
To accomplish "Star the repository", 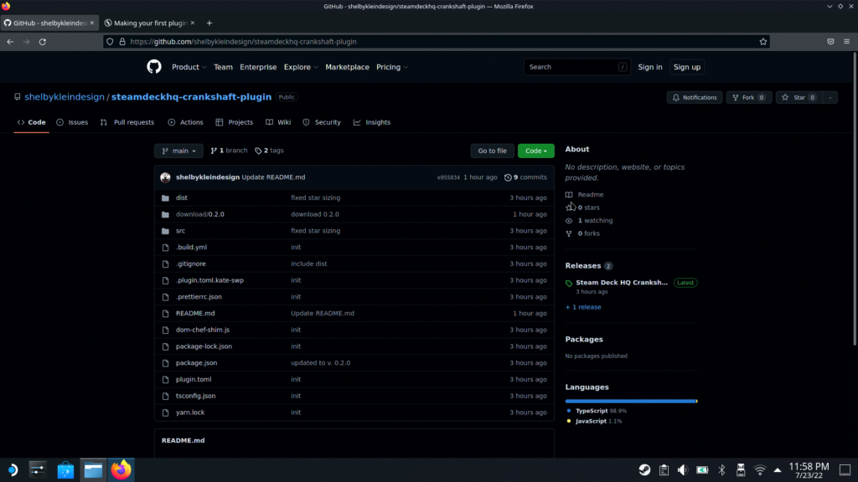I will 799,97.
